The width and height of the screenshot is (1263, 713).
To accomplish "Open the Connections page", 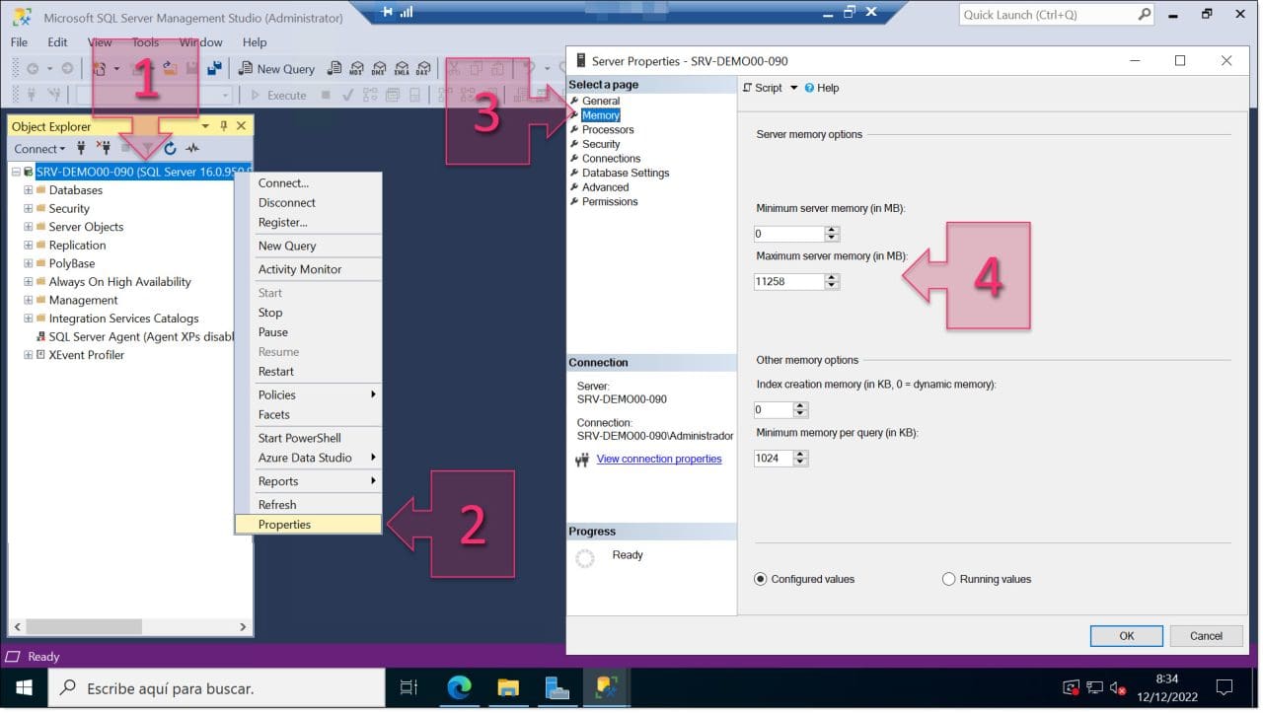I will tap(611, 158).
